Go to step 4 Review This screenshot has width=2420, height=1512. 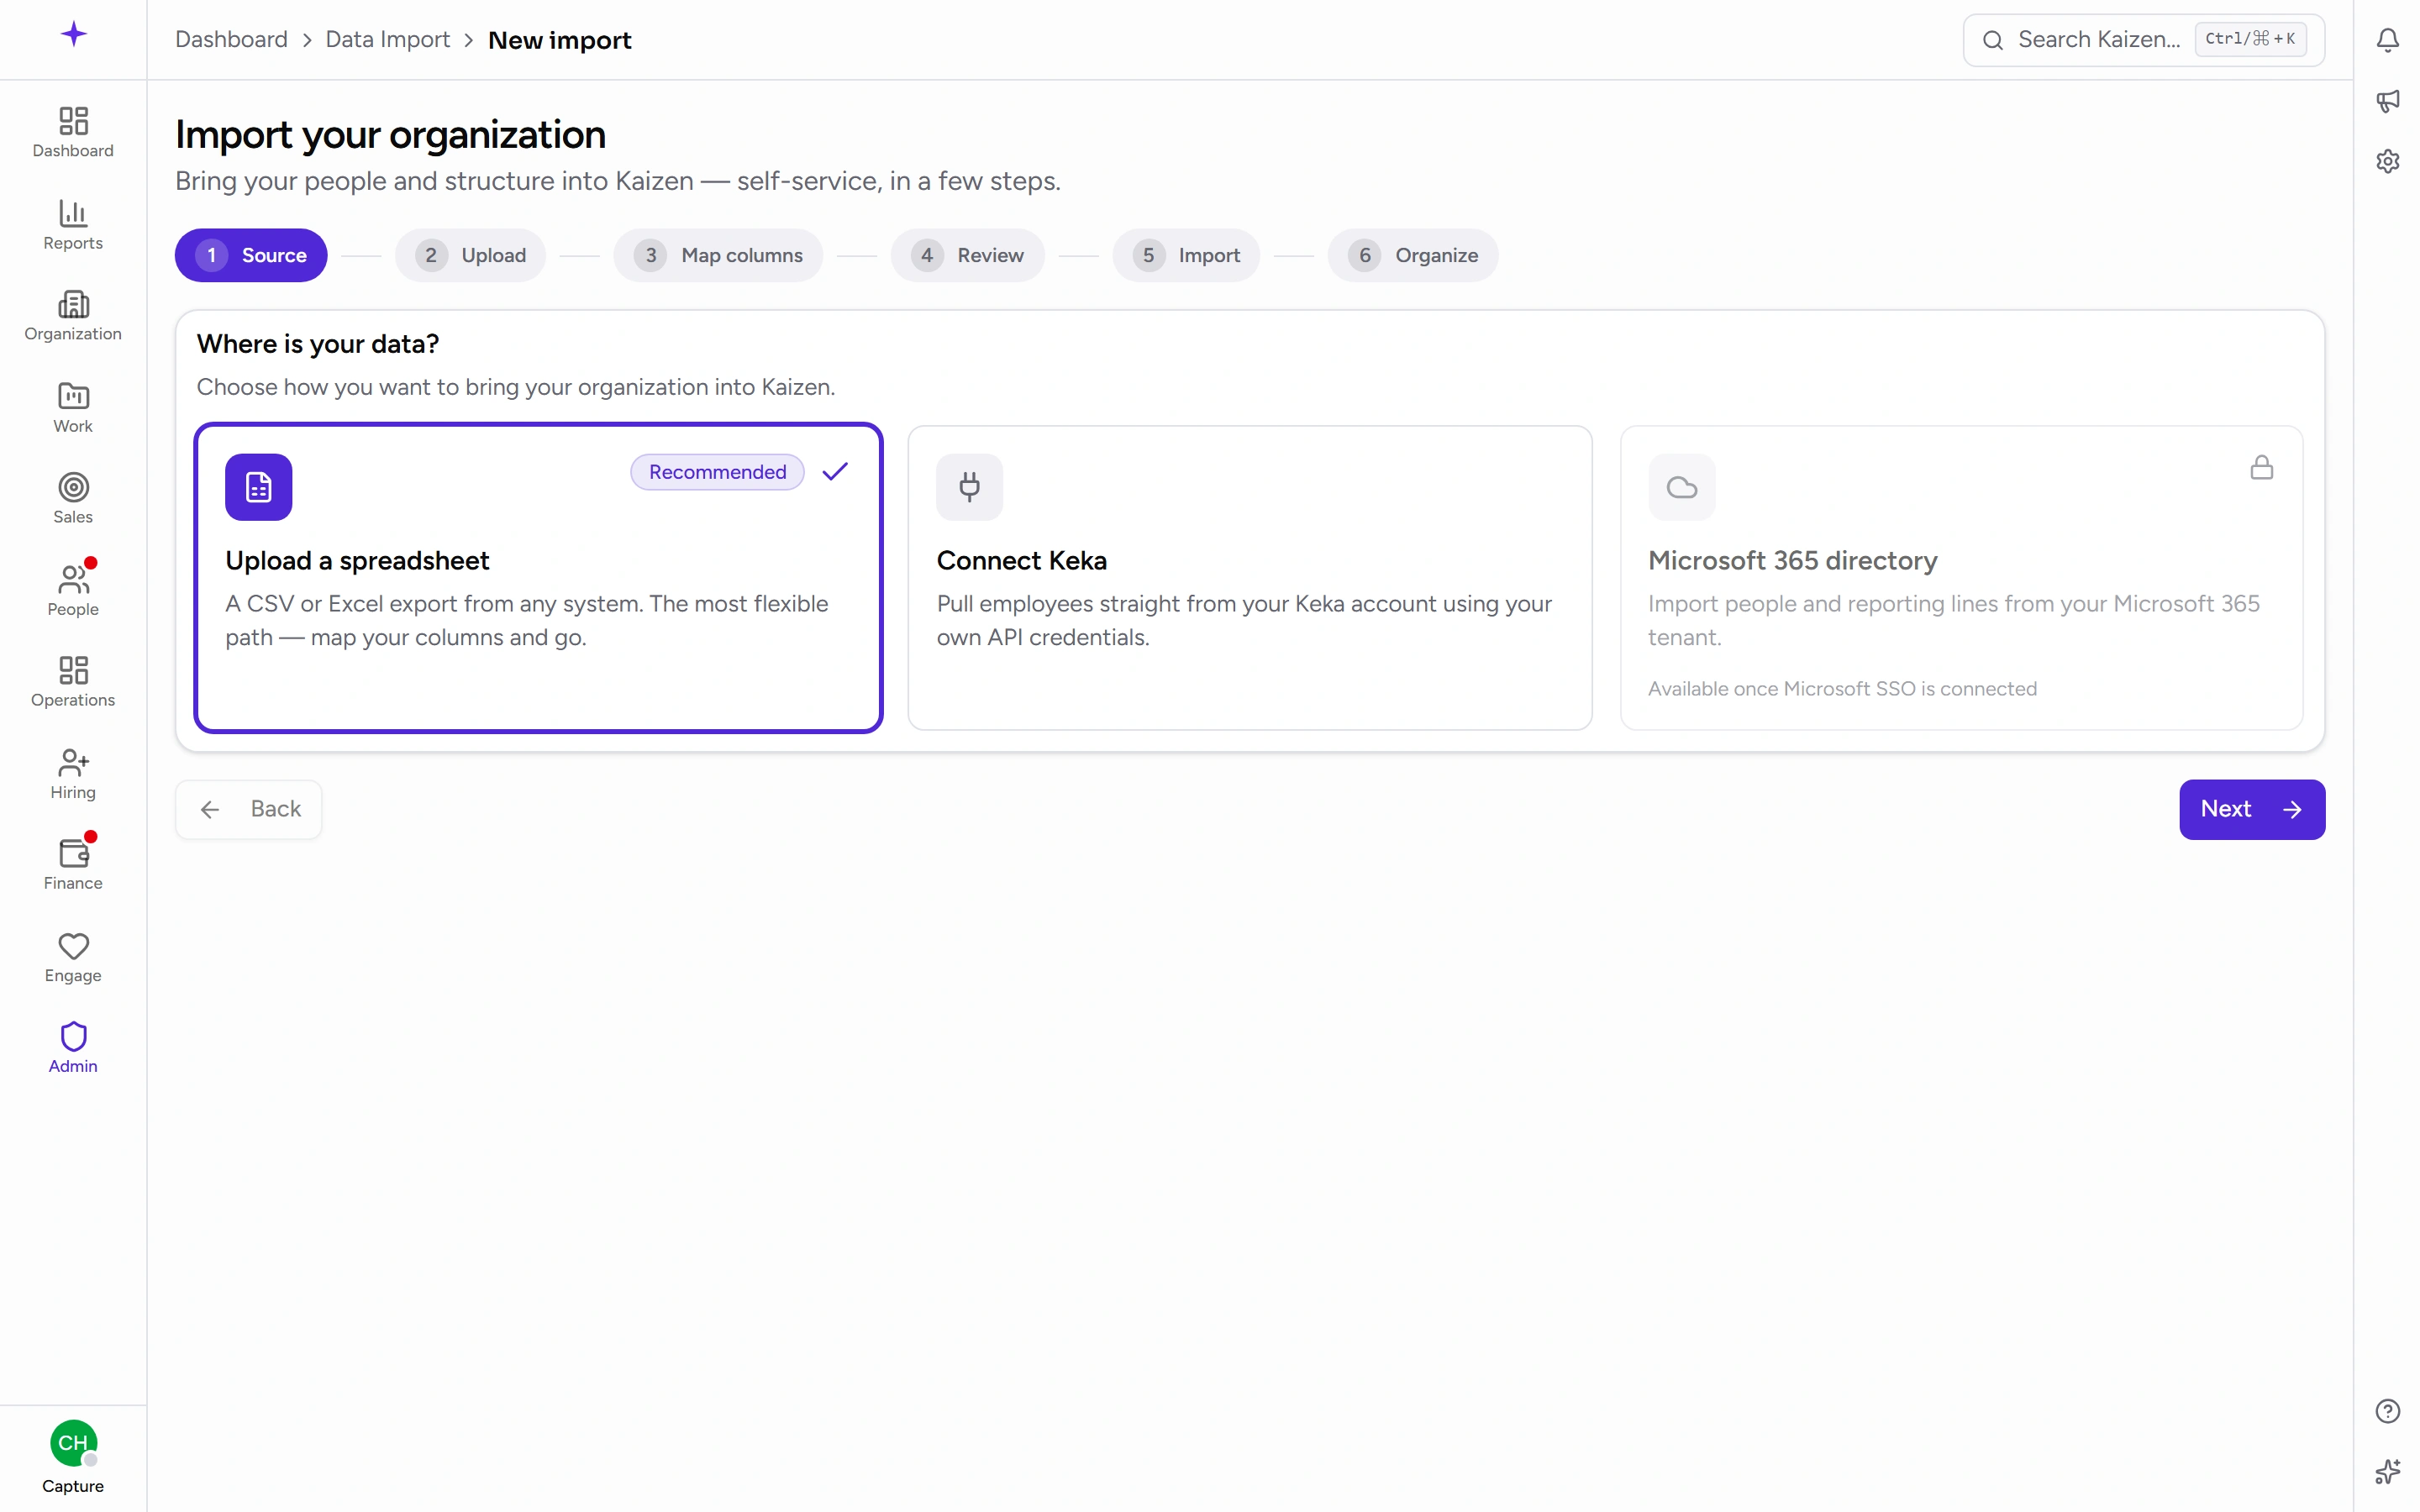[x=967, y=255]
